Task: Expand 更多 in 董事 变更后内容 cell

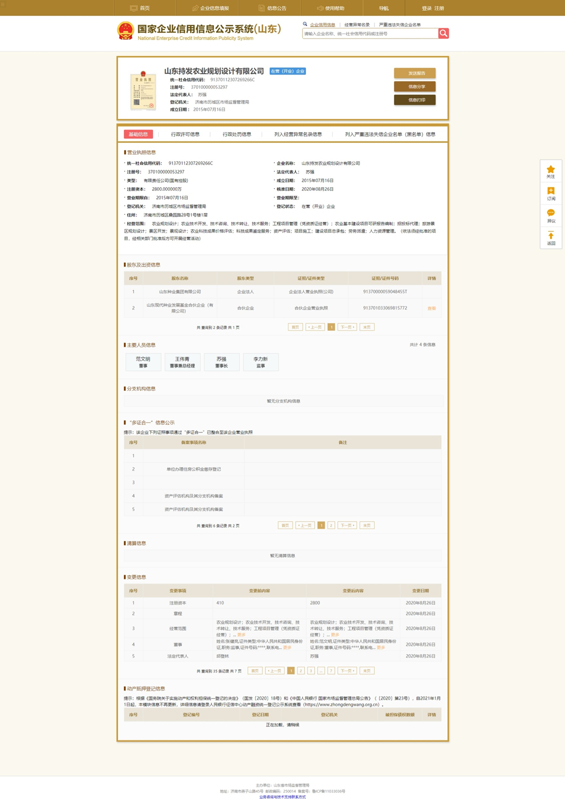Action: pos(381,648)
